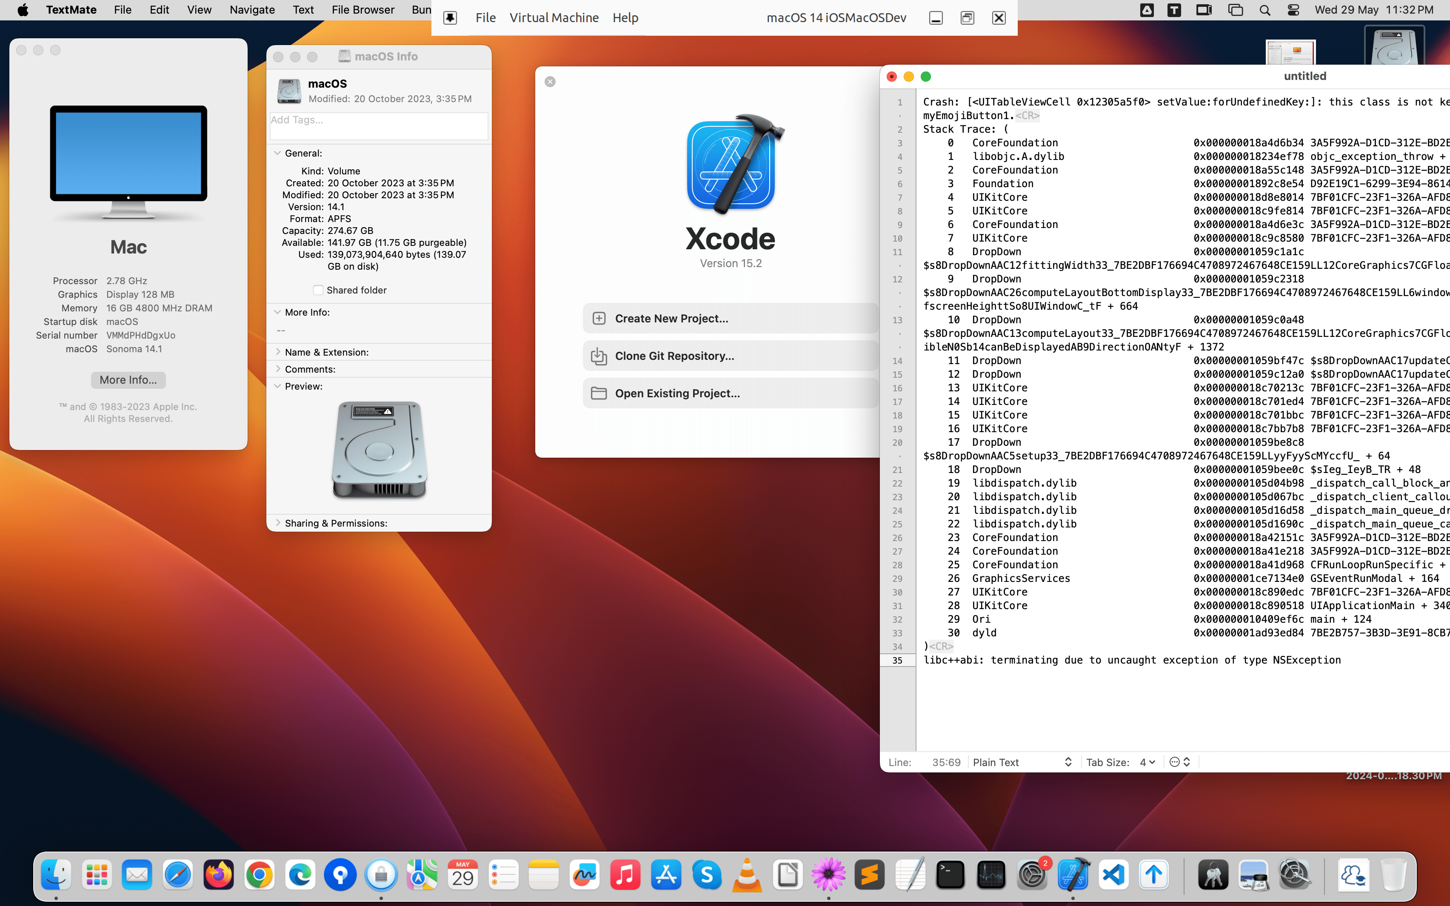Open the Tab Size dropdown
The height and width of the screenshot is (906, 1450).
click(1147, 762)
